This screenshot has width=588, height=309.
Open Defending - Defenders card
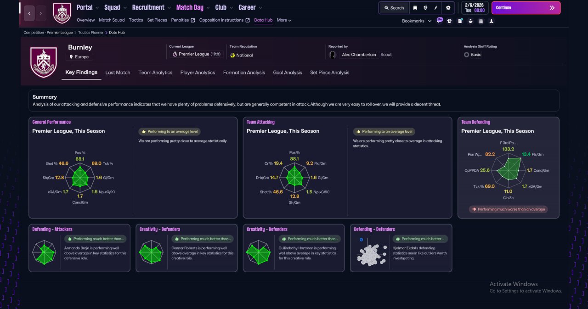coord(401,248)
